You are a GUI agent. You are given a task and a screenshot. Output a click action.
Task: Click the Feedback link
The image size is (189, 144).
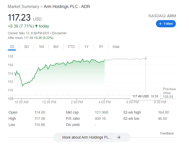point(167,133)
